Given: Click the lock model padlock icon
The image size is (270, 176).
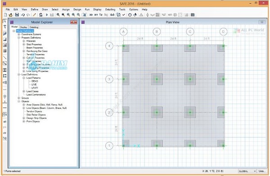Looking at the screenshot, I should click(40, 15).
